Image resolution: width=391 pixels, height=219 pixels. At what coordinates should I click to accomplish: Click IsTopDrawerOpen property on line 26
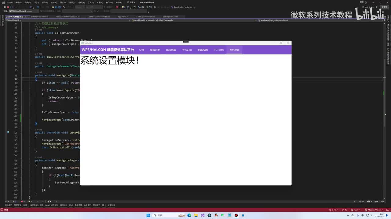67,33
